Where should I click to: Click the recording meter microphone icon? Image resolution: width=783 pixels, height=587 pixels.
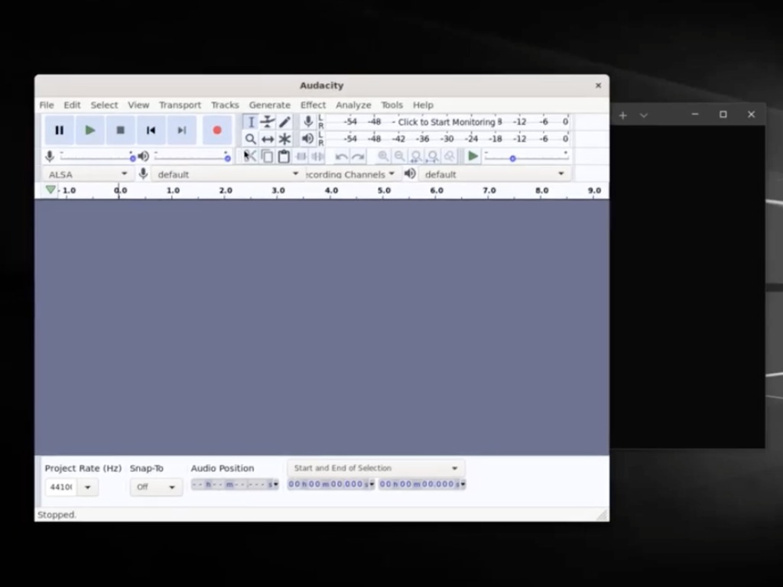[308, 122]
